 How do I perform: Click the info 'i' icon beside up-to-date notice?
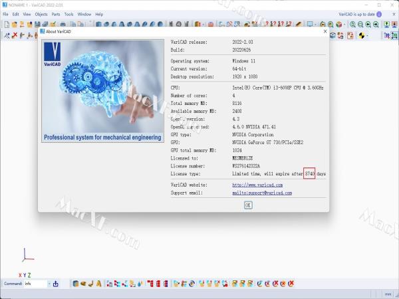coord(379,15)
